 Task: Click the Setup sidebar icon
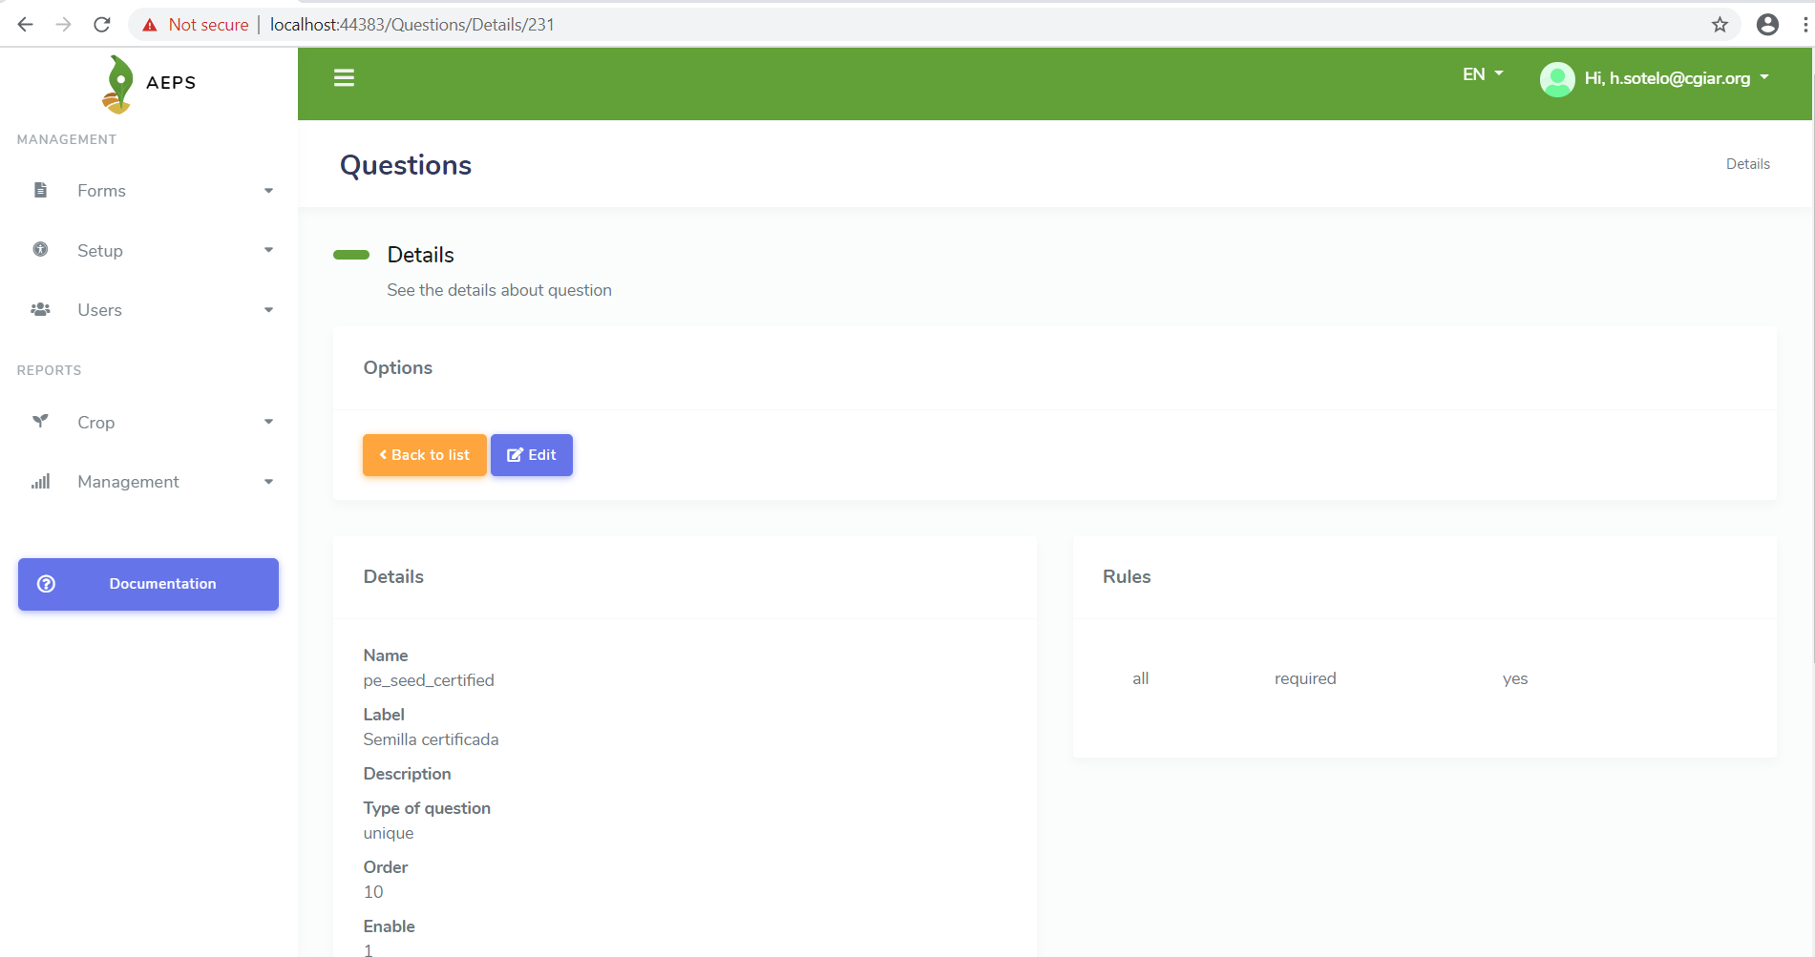[x=40, y=249]
